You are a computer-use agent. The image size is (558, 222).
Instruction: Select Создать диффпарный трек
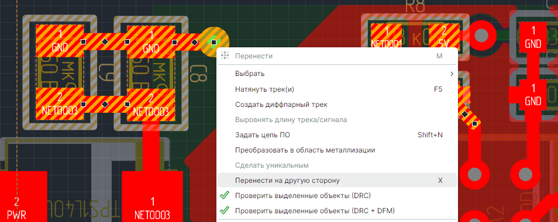pyautogui.click(x=337, y=105)
